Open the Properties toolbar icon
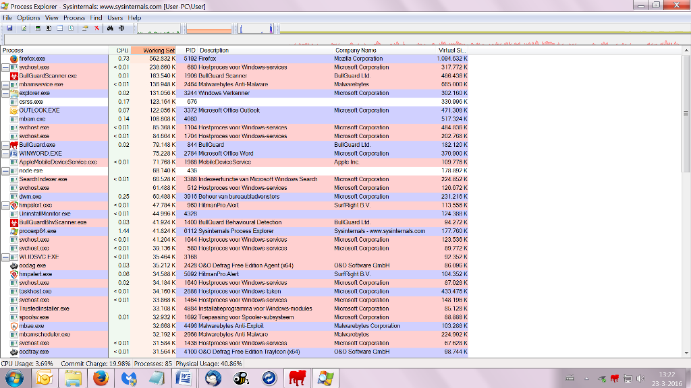691x388 pixels. click(85, 28)
